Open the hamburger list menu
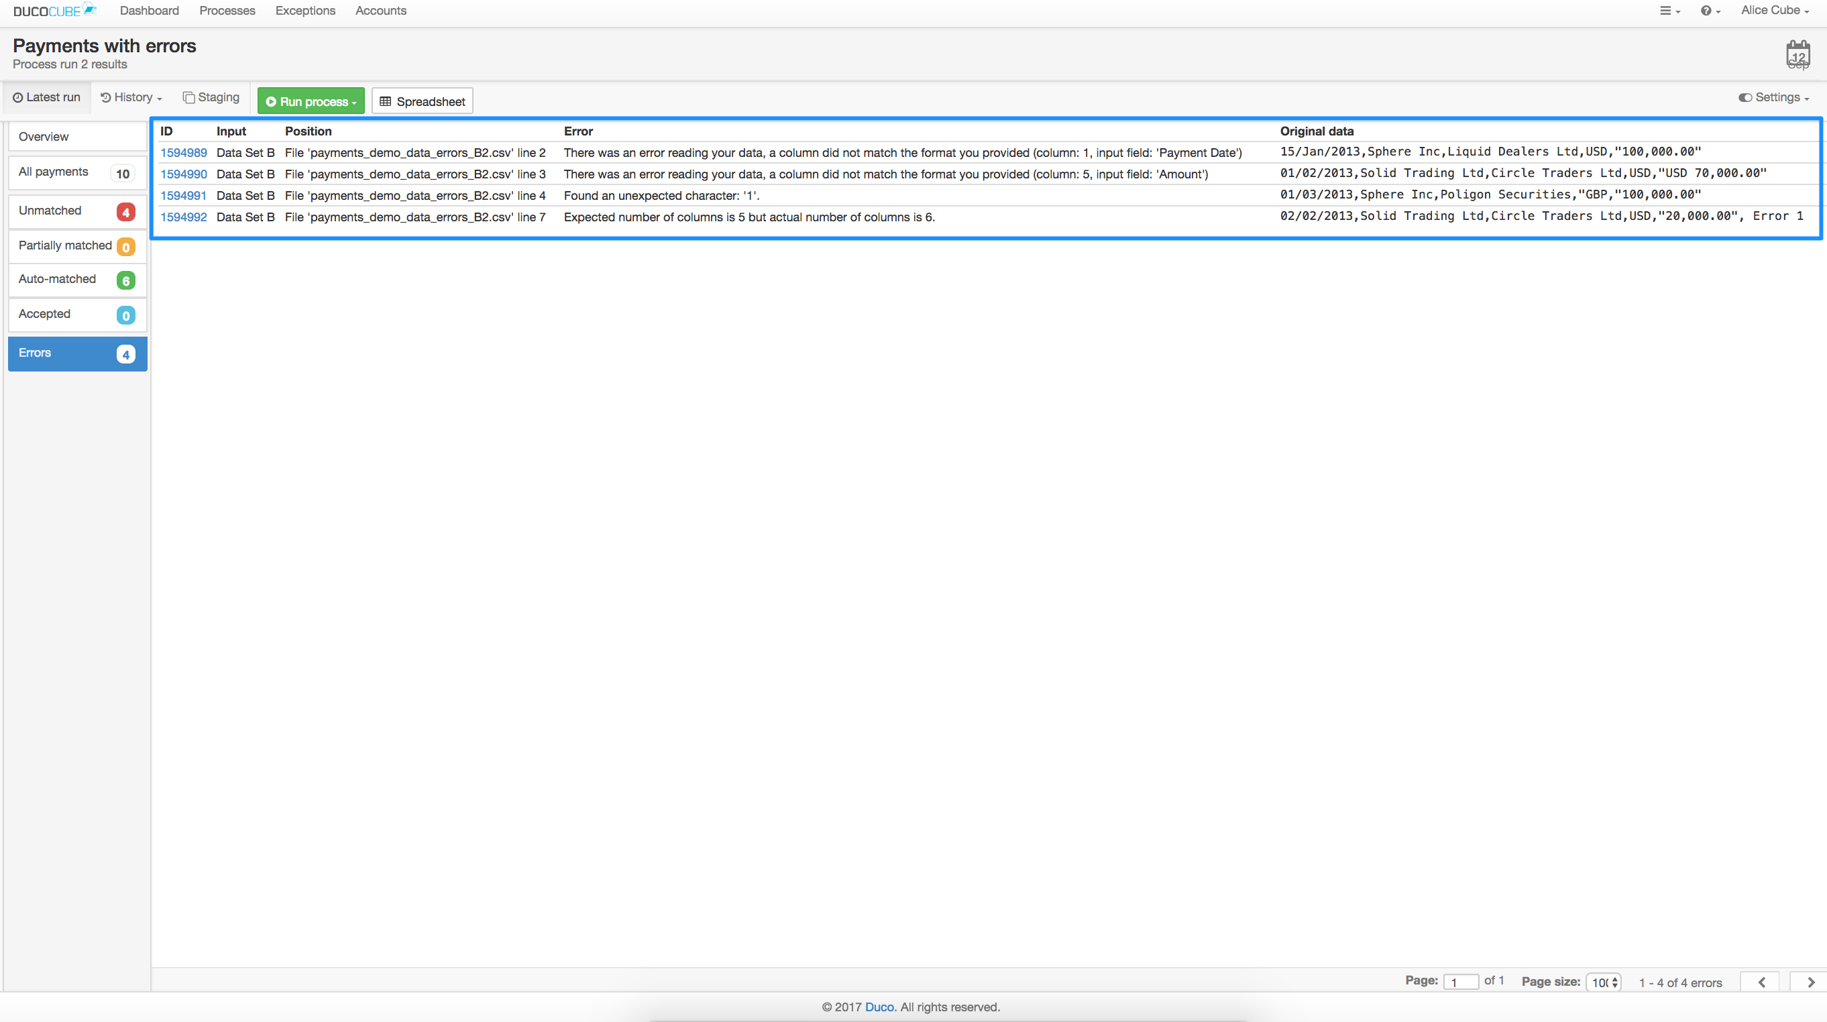This screenshot has height=1022, width=1827. (x=1669, y=11)
